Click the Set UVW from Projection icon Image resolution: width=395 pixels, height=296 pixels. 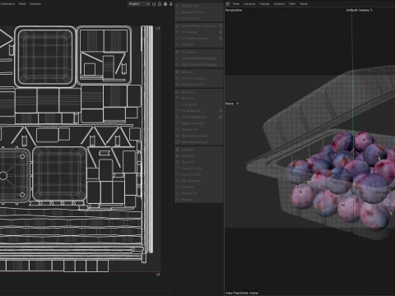[178, 25]
